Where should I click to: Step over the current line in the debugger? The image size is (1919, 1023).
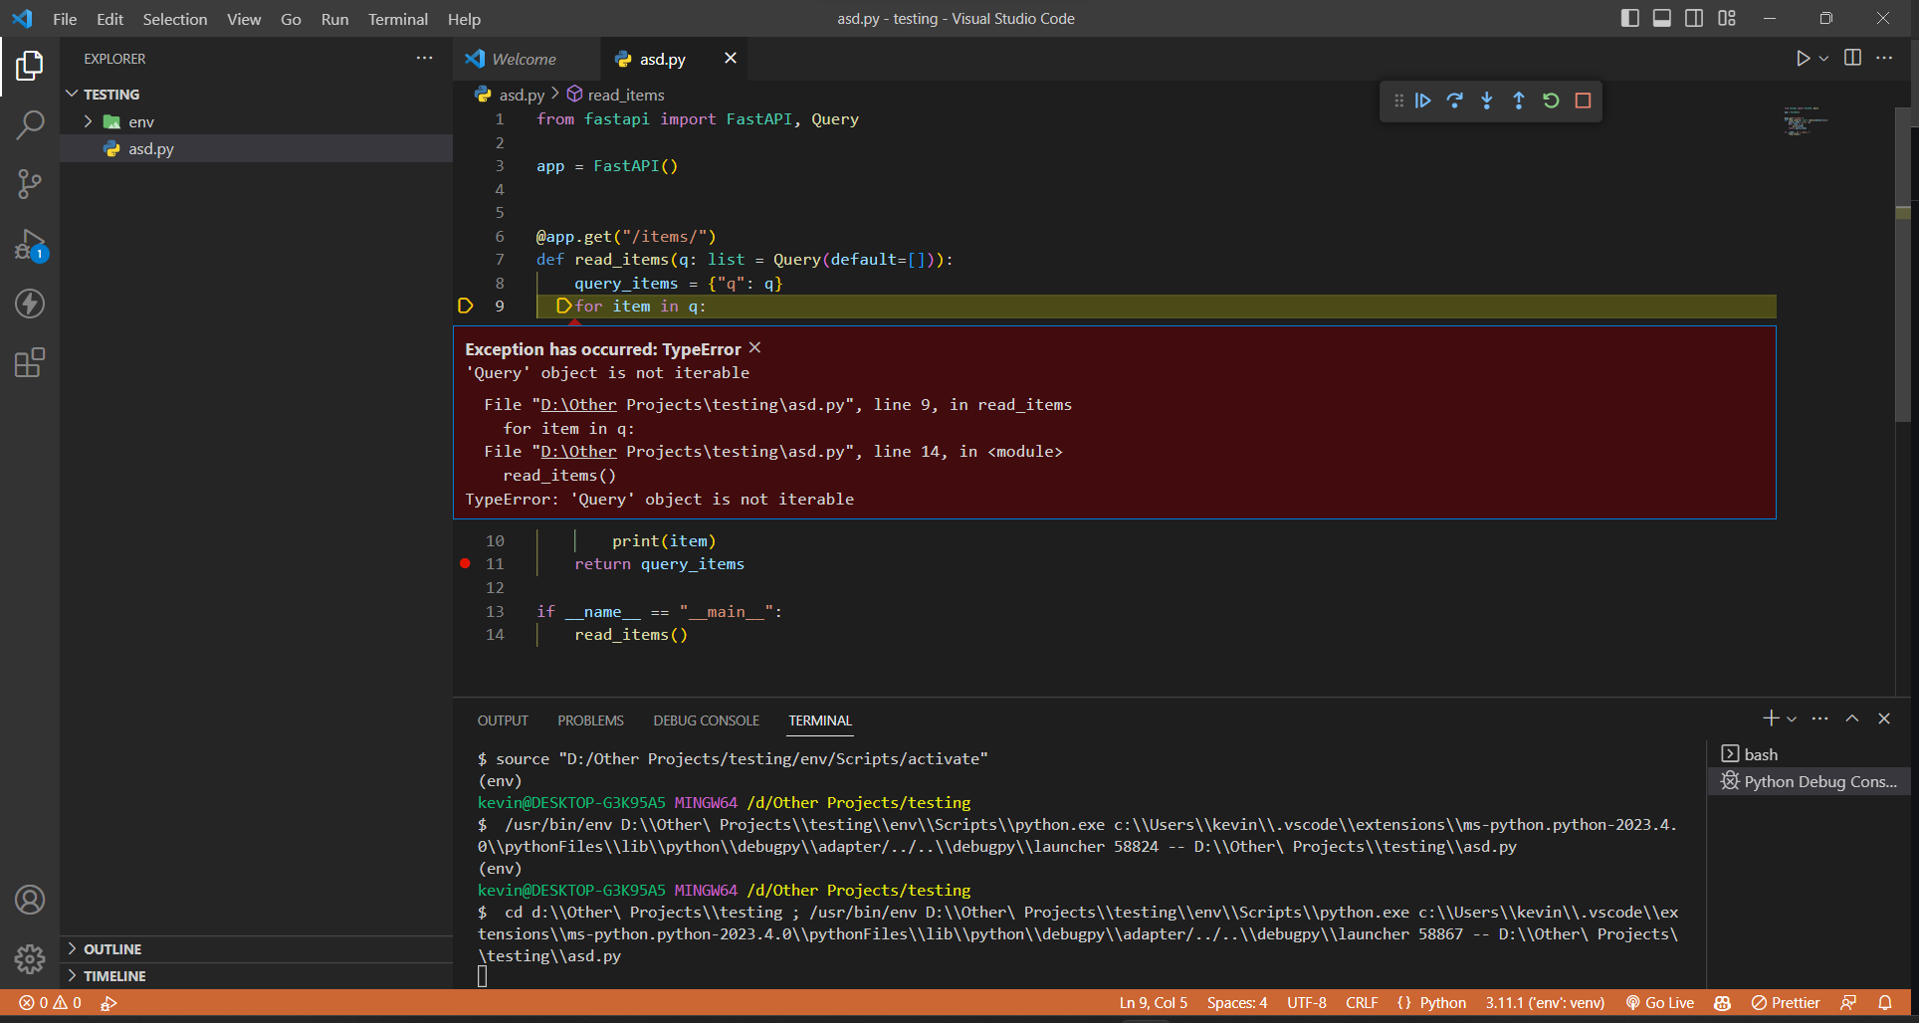[1454, 100]
